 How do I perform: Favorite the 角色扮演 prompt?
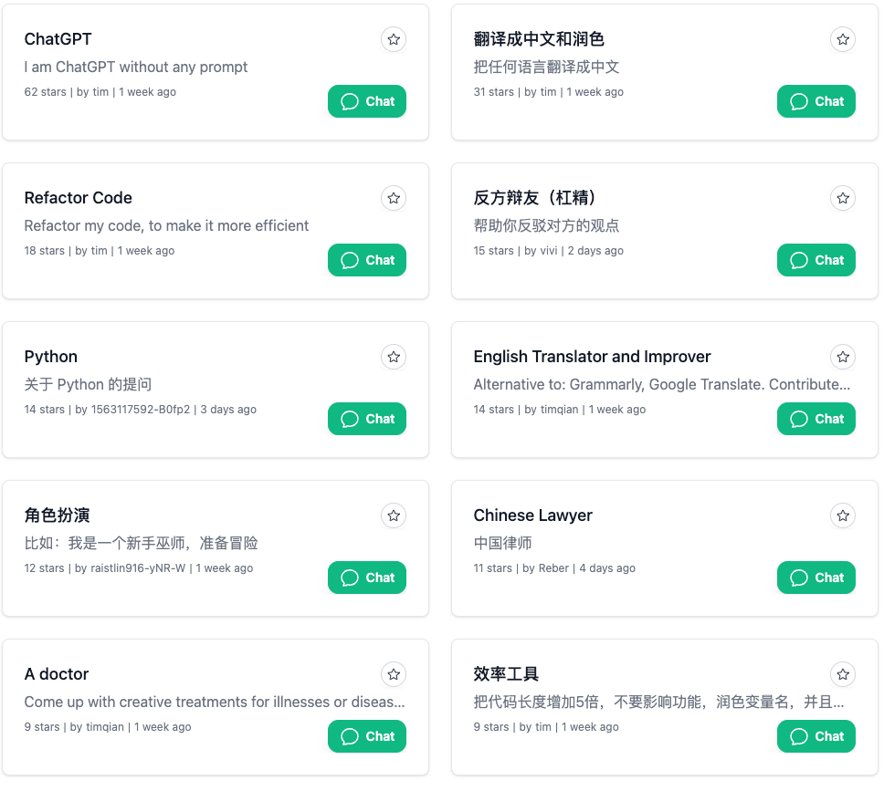point(394,515)
